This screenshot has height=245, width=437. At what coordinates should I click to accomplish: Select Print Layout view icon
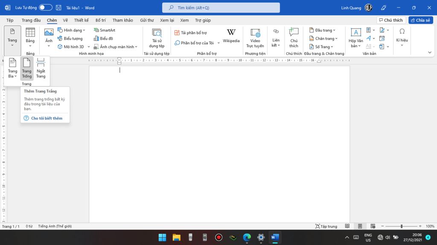pyautogui.click(x=360, y=226)
